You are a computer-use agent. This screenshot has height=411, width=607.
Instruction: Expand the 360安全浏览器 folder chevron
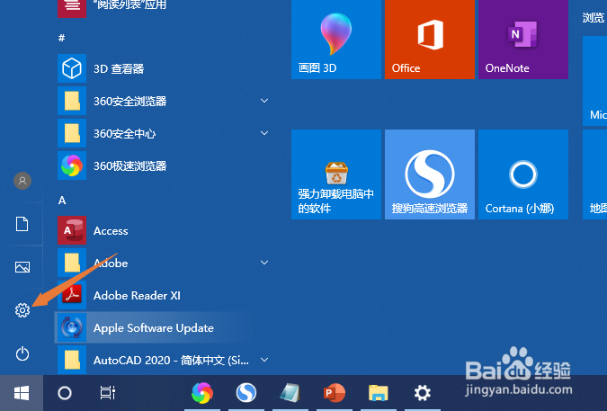[x=264, y=101]
